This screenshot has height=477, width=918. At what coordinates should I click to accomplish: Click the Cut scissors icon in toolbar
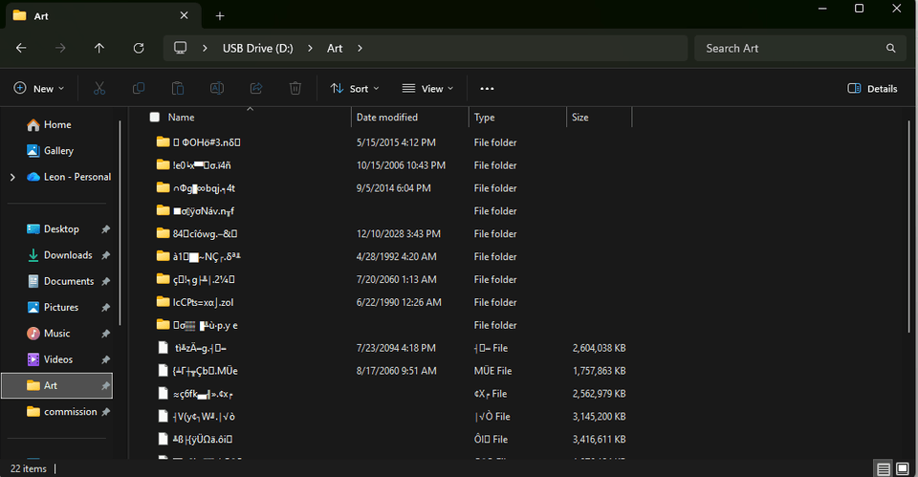click(x=99, y=88)
